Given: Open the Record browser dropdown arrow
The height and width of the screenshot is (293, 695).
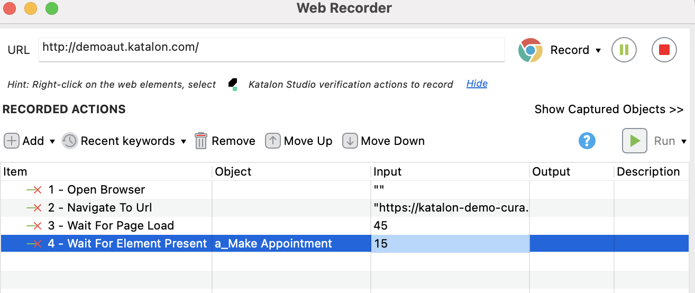Looking at the screenshot, I should point(598,51).
